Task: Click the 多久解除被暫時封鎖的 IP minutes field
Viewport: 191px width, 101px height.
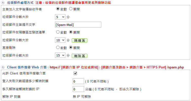Action: pyautogui.click(x=78, y=89)
